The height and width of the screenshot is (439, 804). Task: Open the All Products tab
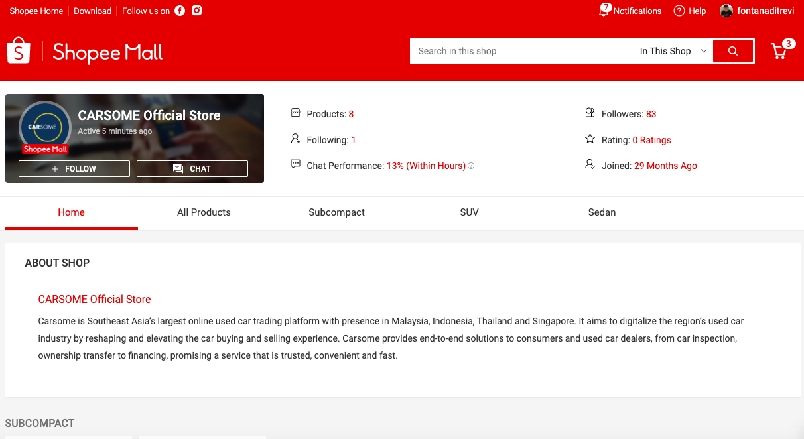pos(204,212)
